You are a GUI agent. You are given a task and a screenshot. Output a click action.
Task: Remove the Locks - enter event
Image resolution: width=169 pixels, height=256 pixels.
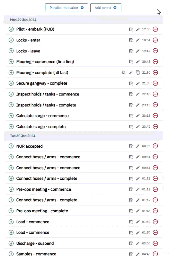155,40
